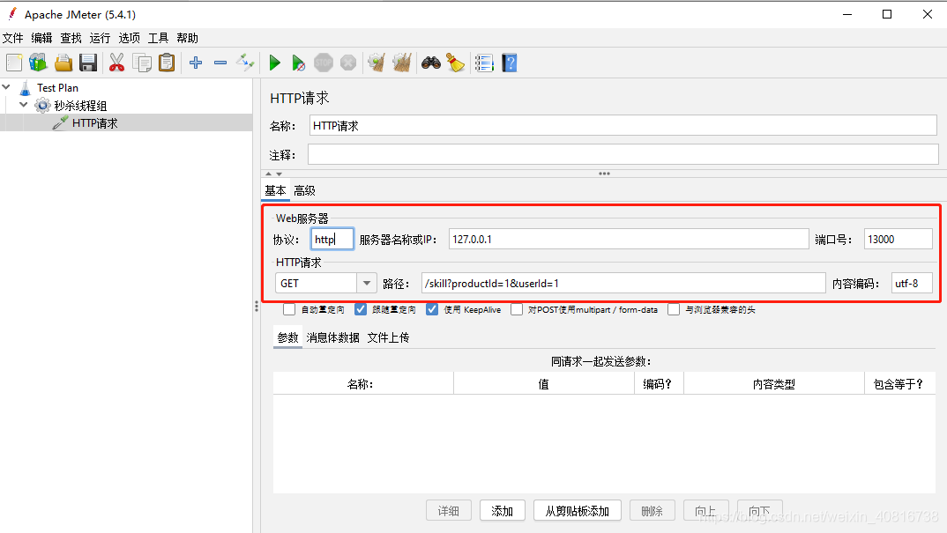Click the 删除 button
This screenshot has height=533, width=947.
click(x=652, y=511)
